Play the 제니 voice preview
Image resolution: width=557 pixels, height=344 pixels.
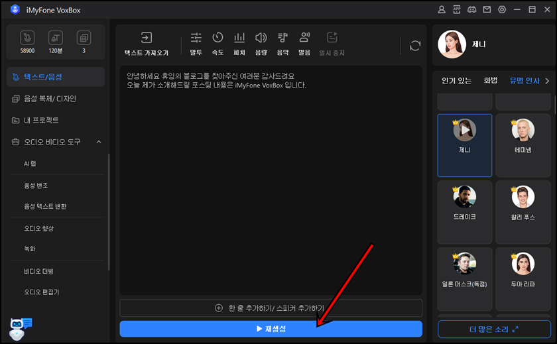click(x=465, y=130)
